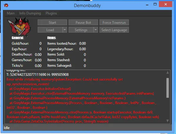Click the 'Exp/hour:' label
The height and width of the screenshot is (134, 176).
click(x=19, y=49)
